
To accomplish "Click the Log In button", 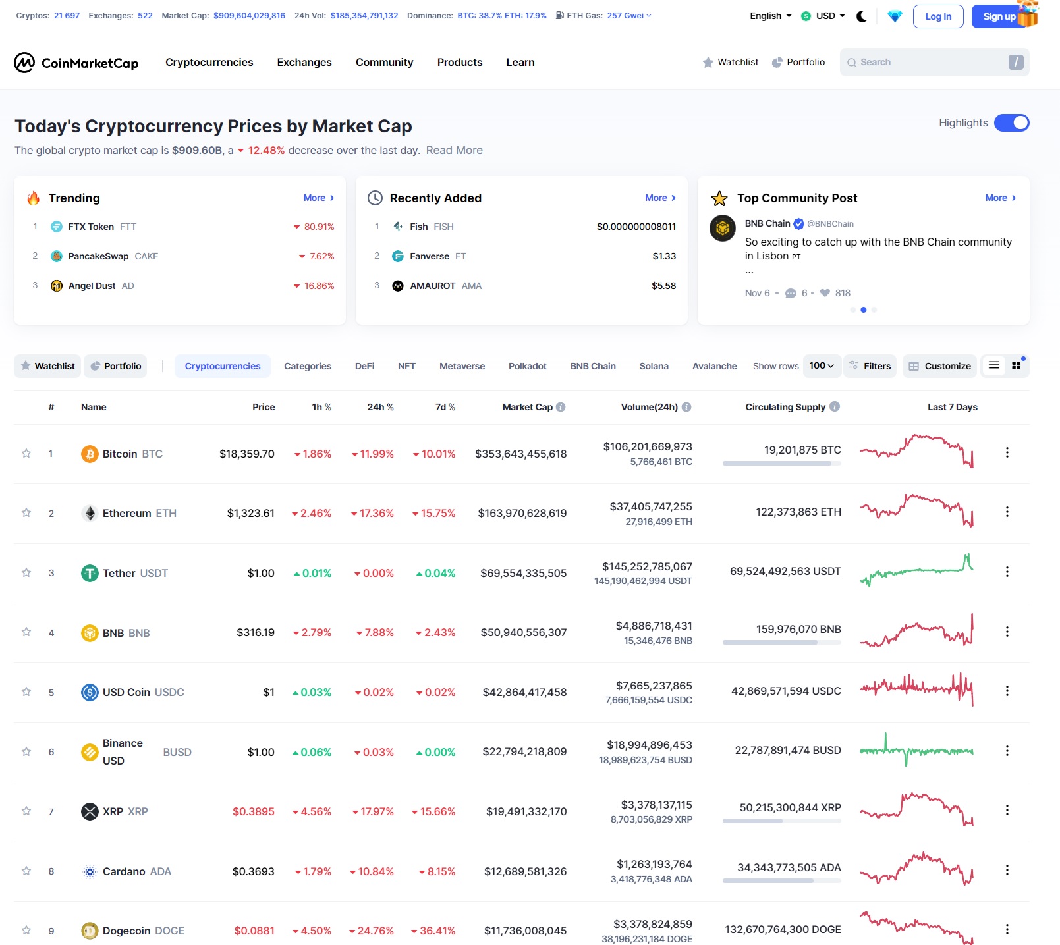I will click(x=938, y=16).
